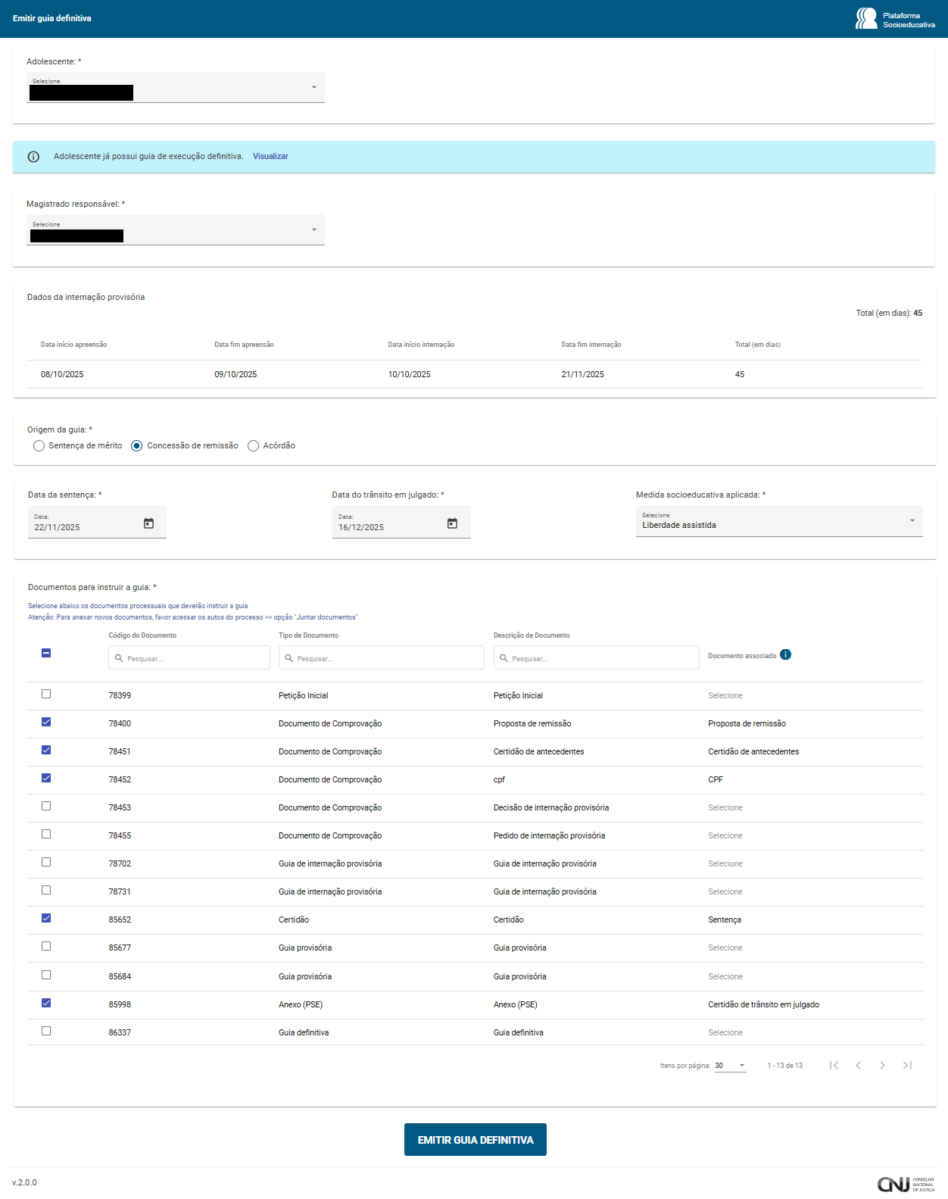Screen dimensions: 948x1199
Task: Click the Emitir Guia Definitiva button
Action: (476, 1140)
